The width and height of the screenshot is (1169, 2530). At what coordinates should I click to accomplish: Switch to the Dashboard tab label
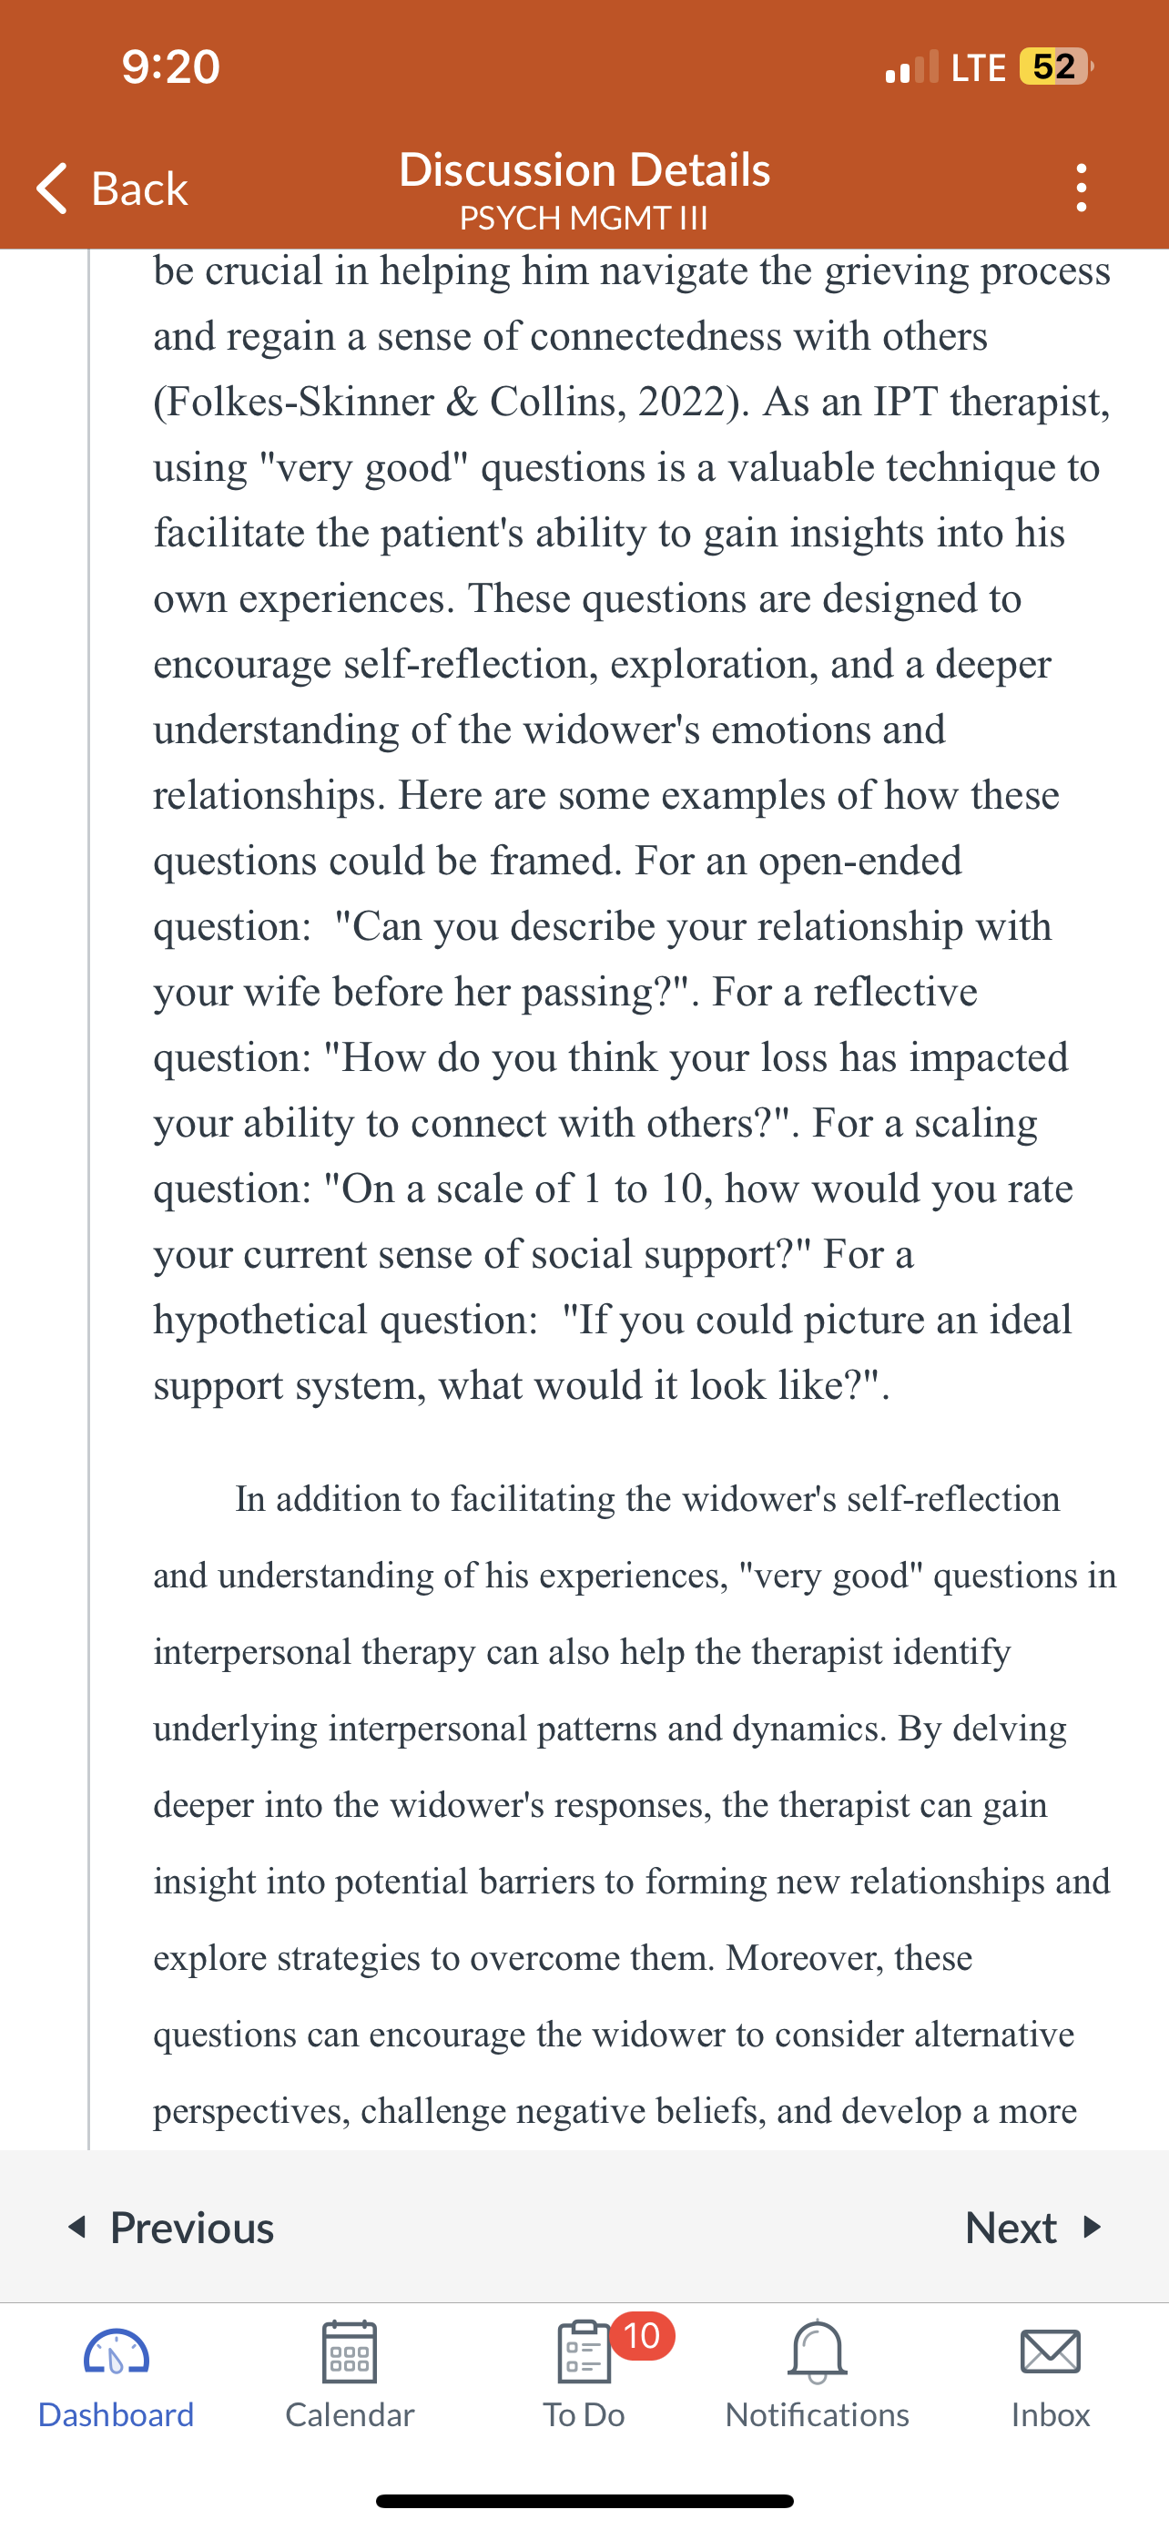coord(116,2414)
